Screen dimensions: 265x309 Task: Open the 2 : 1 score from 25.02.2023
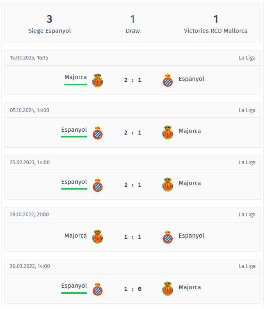(x=132, y=185)
